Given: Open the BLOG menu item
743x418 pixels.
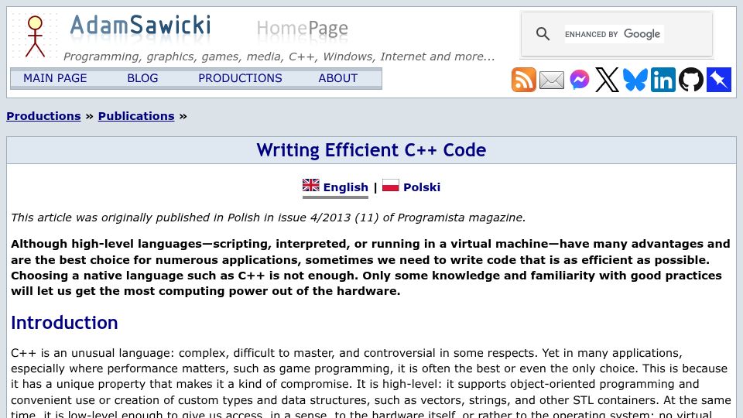Looking at the screenshot, I should [x=142, y=78].
